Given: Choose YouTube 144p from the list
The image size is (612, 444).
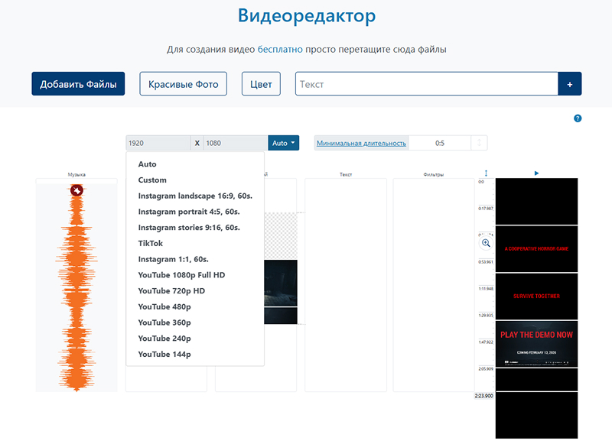Looking at the screenshot, I should point(164,354).
